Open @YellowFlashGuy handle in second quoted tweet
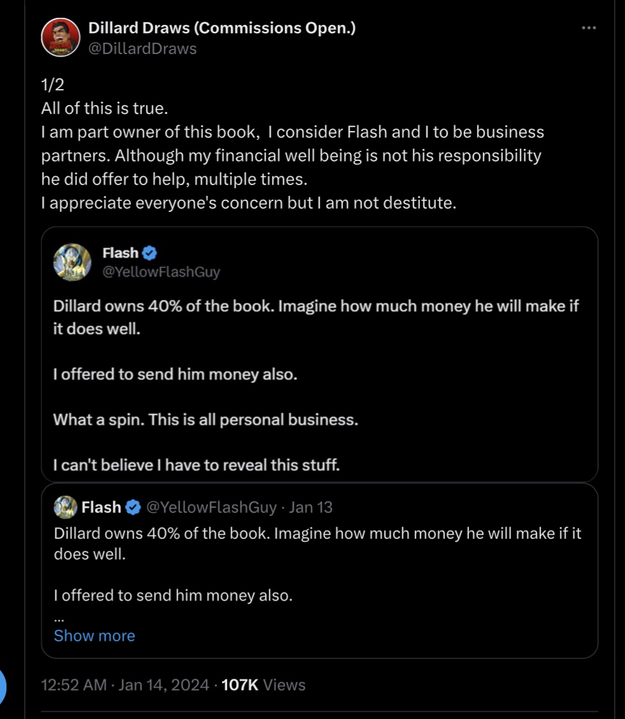This screenshot has width=625, height=719. coord(211,507)
